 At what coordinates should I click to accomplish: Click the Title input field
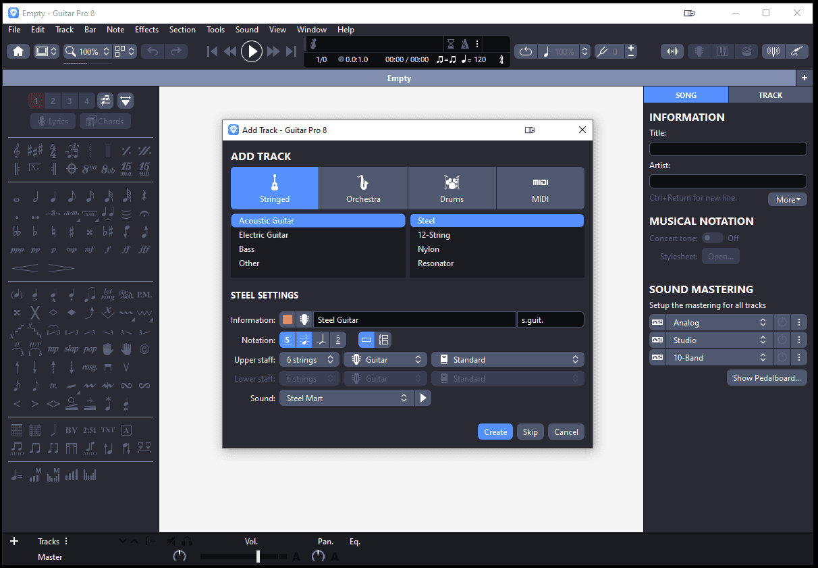tap(728, 149)
